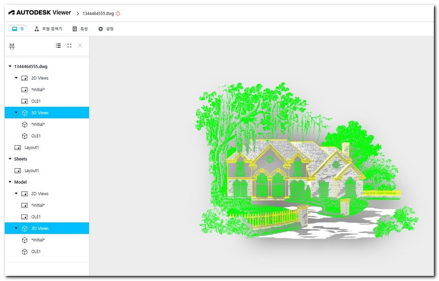
Task: Collapse the highlighted 3D Views group
Action: (x=16, y=112)
